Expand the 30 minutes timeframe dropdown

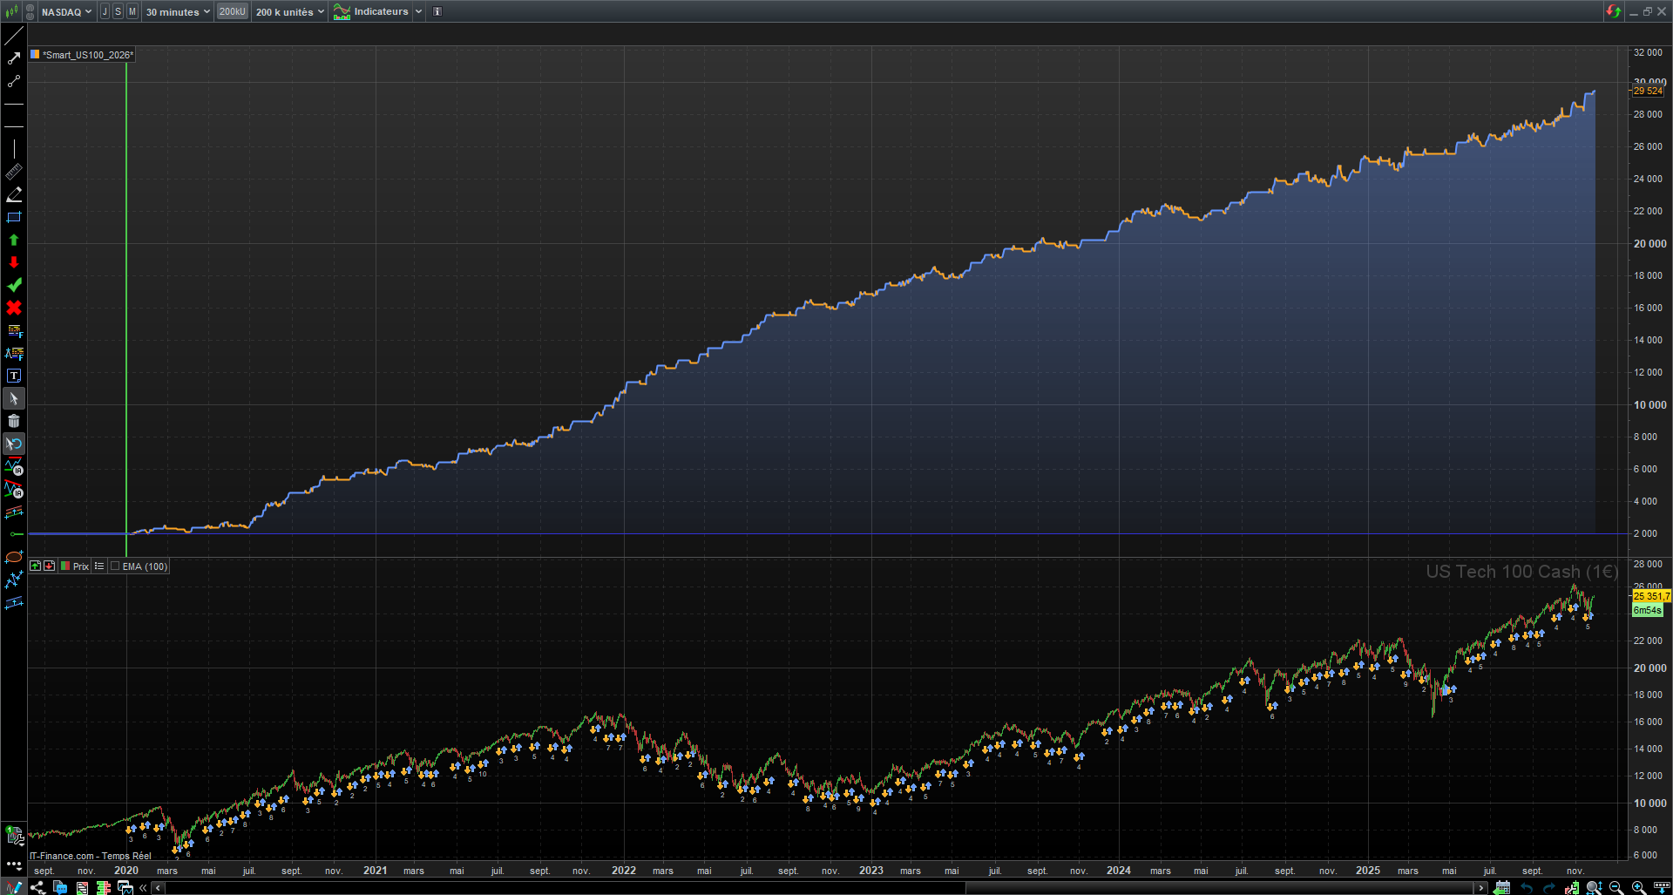(x=178, y=11)
